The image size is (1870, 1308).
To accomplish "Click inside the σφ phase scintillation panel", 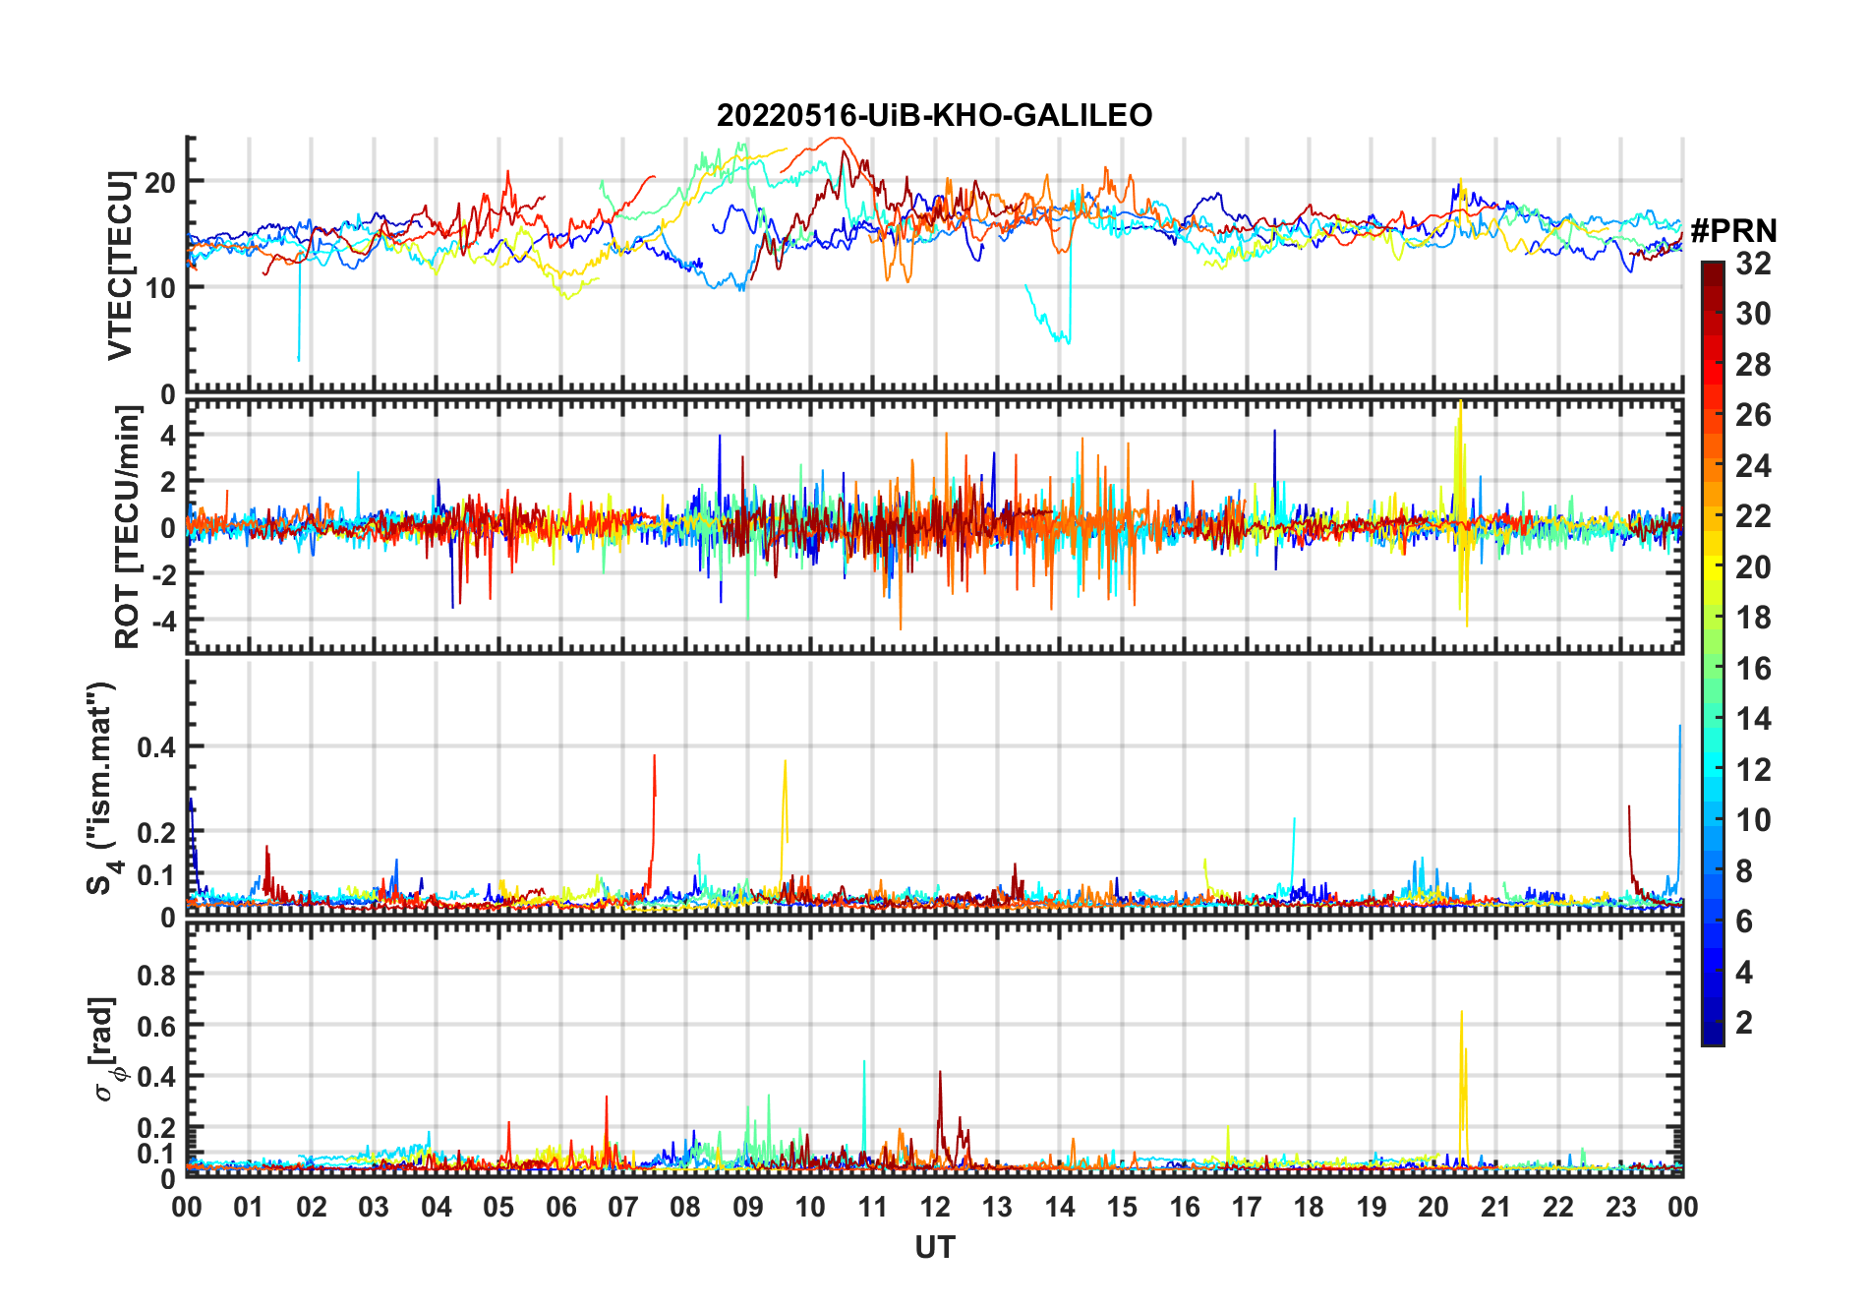I will tap(934, 1049).
